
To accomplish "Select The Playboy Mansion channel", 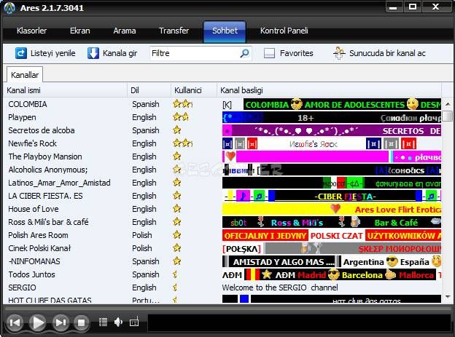I will (45, 156).
